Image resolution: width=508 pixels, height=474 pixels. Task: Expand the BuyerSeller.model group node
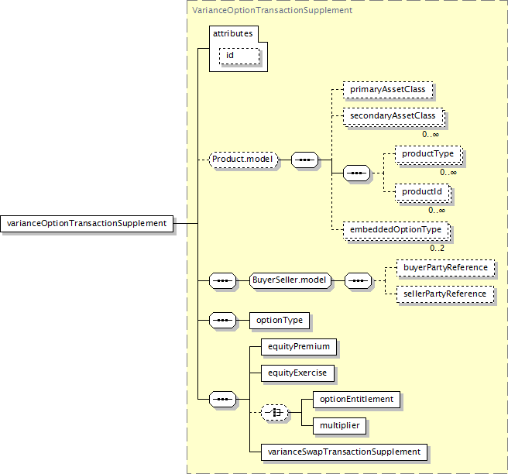[x=289, y=280]
